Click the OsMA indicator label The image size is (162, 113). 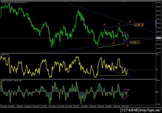coord(11,80)
